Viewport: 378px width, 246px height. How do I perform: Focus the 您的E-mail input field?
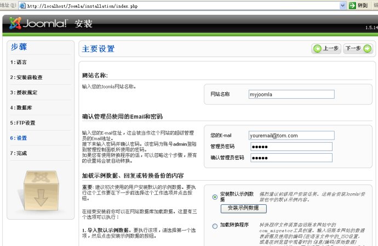click(x=291, y=135)
